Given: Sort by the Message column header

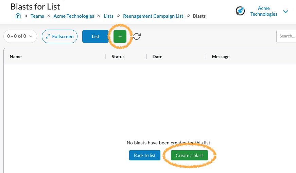Looking at the screenshot, I should click(221, 57).
